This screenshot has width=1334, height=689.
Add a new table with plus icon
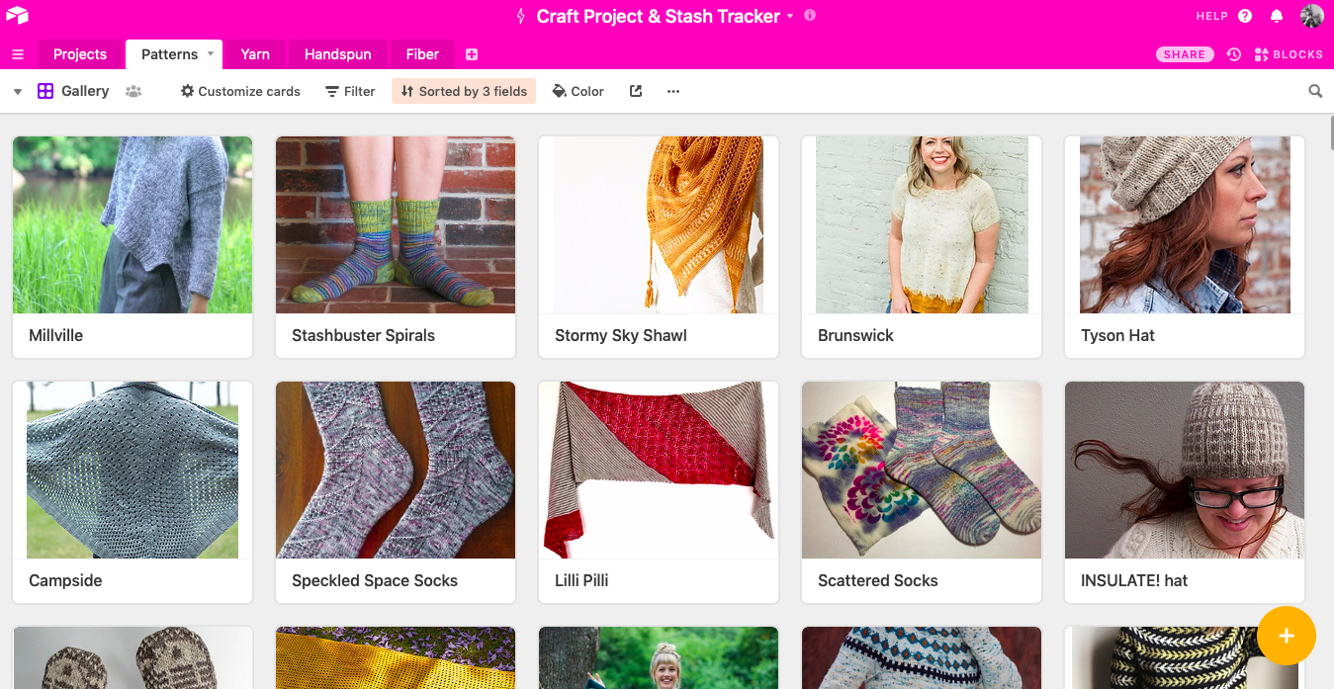pyautogui.click(x=472, y=54)
